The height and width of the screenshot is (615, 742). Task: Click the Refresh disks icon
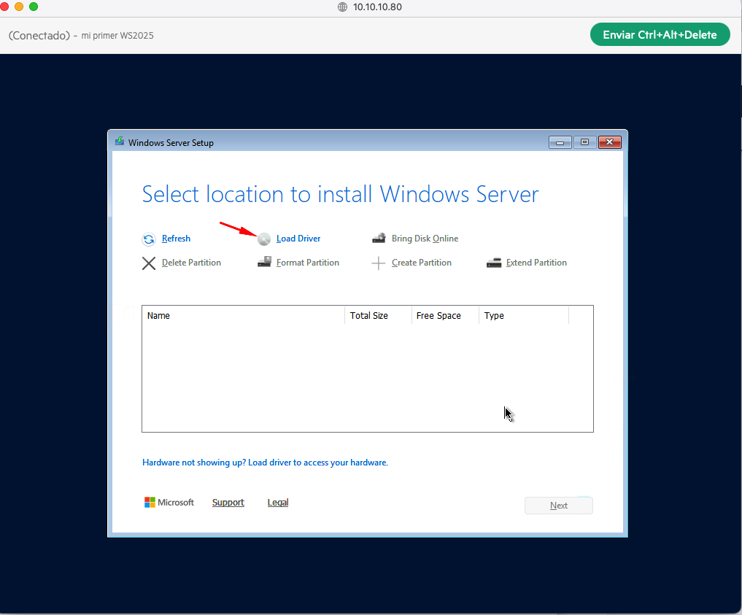[149, 239]
